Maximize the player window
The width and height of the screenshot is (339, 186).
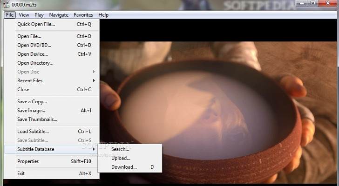(x=312, y=4)
